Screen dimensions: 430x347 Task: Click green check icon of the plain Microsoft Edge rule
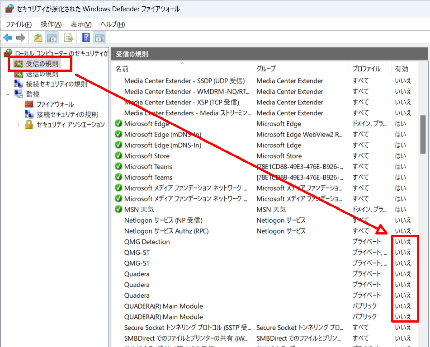(x=118, y=124)
